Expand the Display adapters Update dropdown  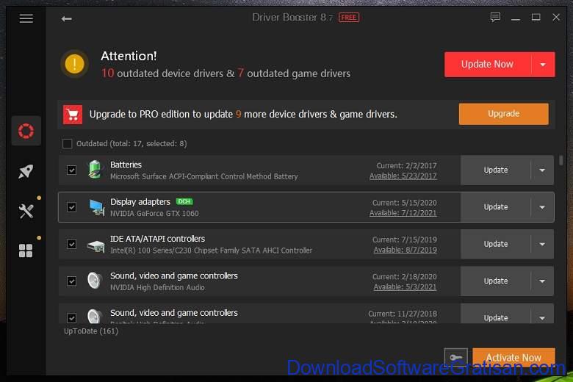[x=542, y=207]
